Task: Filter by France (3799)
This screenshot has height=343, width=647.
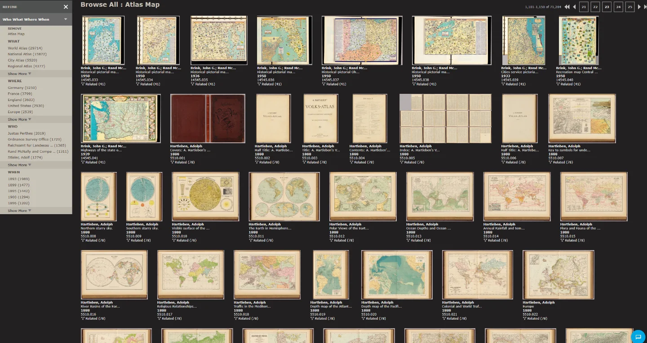Action: 20,94
